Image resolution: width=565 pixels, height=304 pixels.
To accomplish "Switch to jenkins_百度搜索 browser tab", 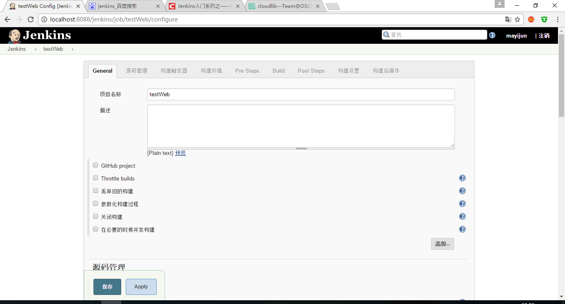I will 124,6.
